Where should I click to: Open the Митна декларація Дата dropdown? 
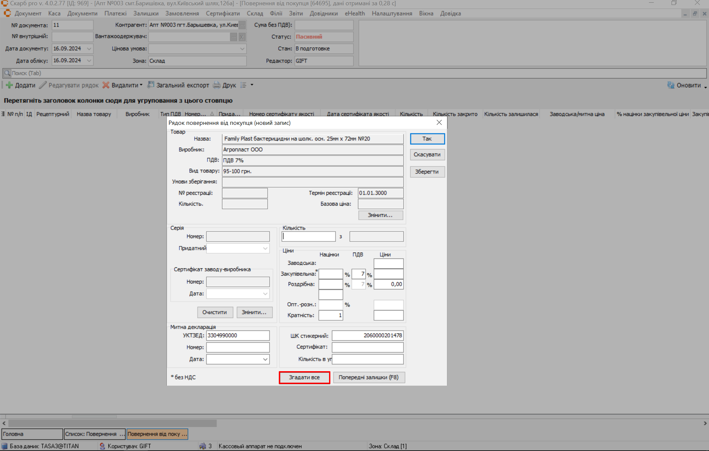pos(265,359)
